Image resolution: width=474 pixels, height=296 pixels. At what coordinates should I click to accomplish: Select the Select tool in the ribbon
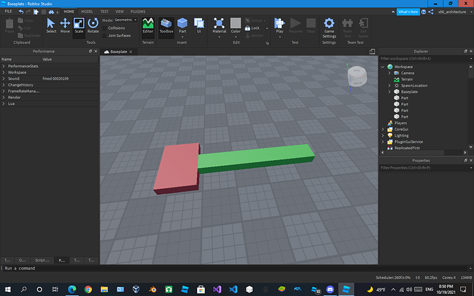[x=51, y=25]
